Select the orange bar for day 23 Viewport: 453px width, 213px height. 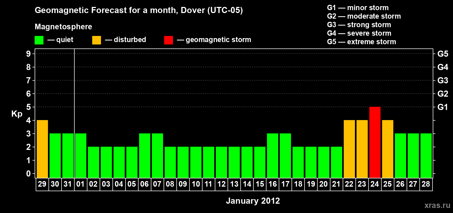coord(362,149)
